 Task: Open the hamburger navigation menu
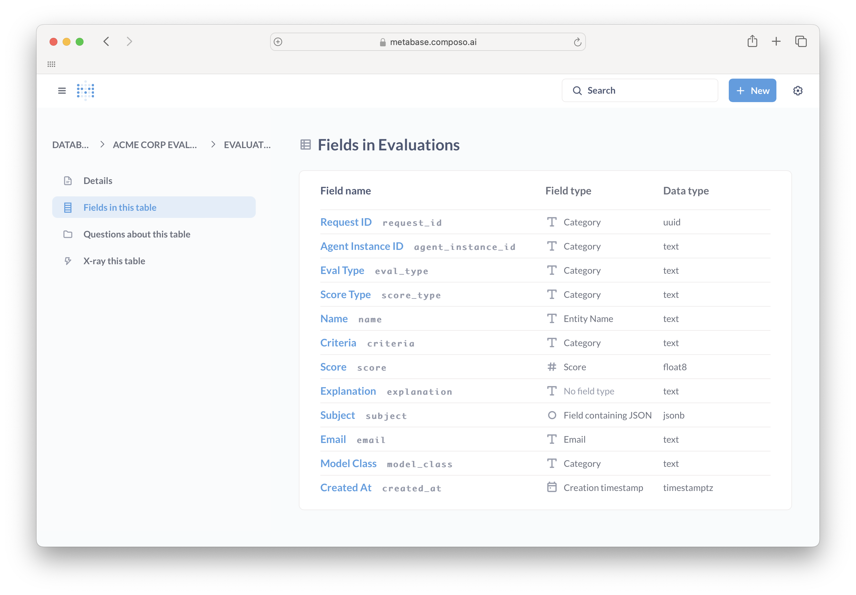tap(62, 90)
